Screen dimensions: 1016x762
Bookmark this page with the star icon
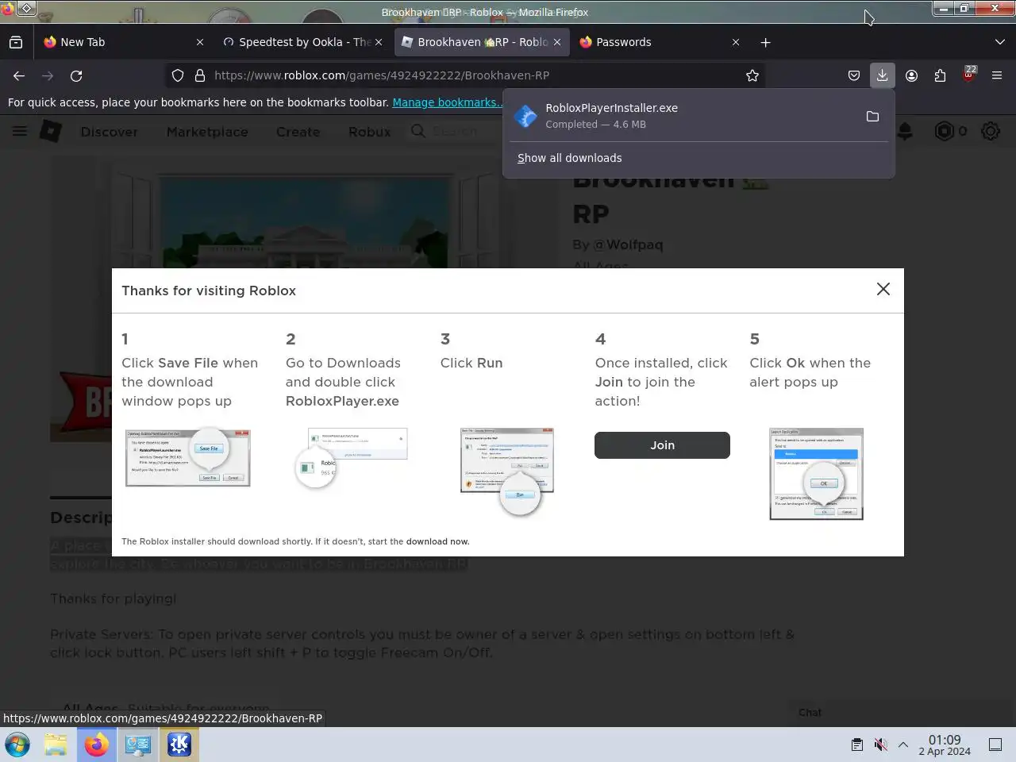752,75
